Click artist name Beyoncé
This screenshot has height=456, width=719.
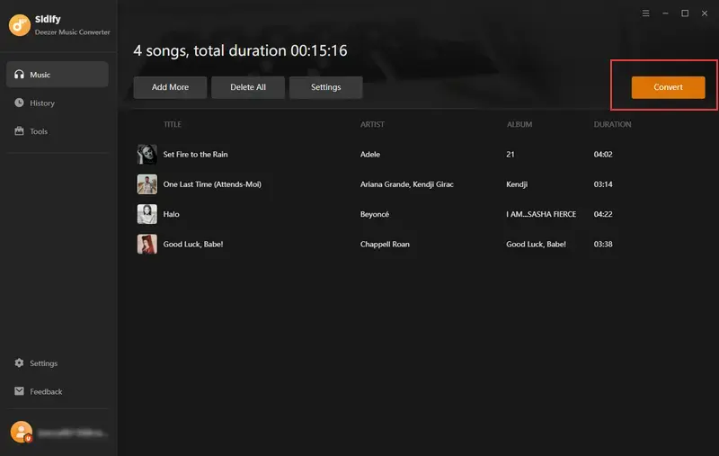(375, 214)
